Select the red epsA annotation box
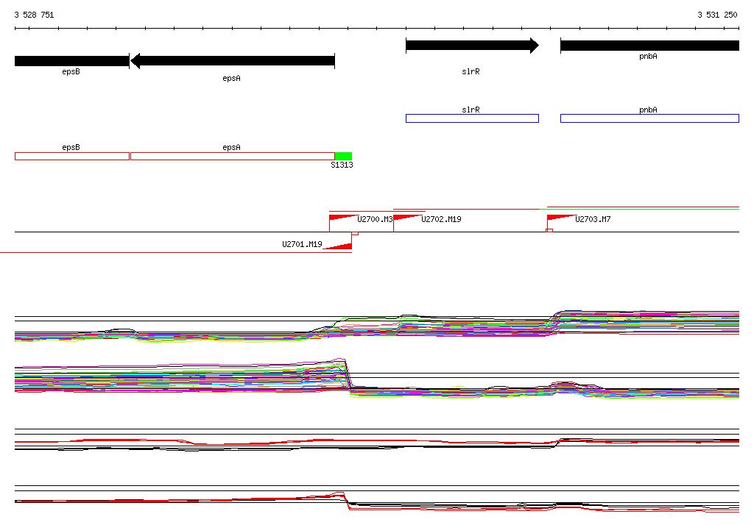The height and width of the screenshot is (525, 754). tap(232, 156)
